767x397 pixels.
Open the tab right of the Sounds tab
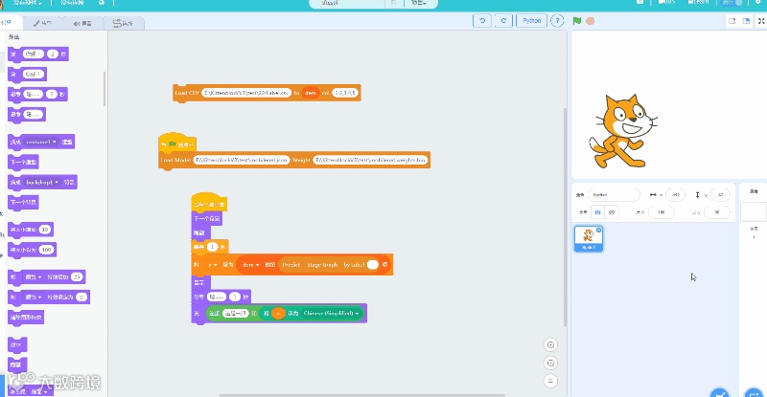click(124, 23)
